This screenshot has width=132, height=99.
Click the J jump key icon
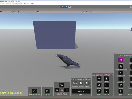pos(99,85)
